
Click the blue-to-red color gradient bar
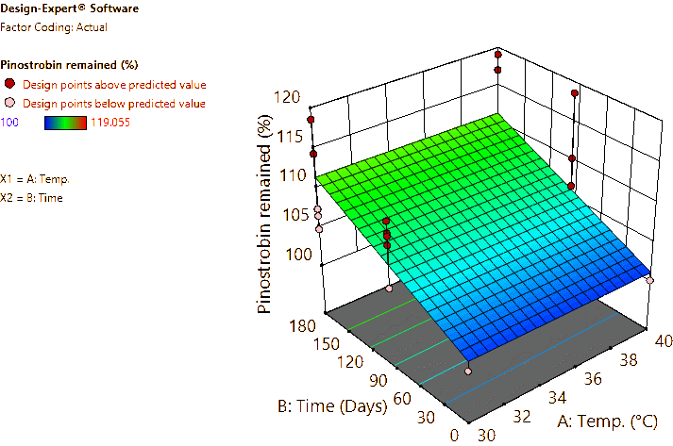coord(65,122)
